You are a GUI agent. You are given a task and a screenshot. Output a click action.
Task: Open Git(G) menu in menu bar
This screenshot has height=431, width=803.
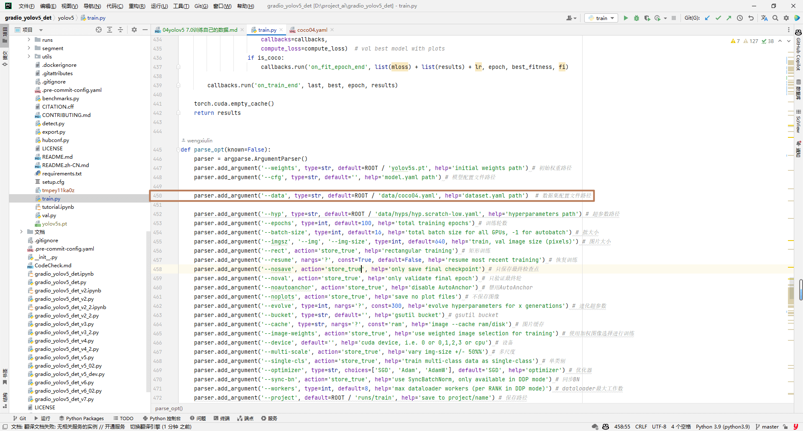[201, 6]
